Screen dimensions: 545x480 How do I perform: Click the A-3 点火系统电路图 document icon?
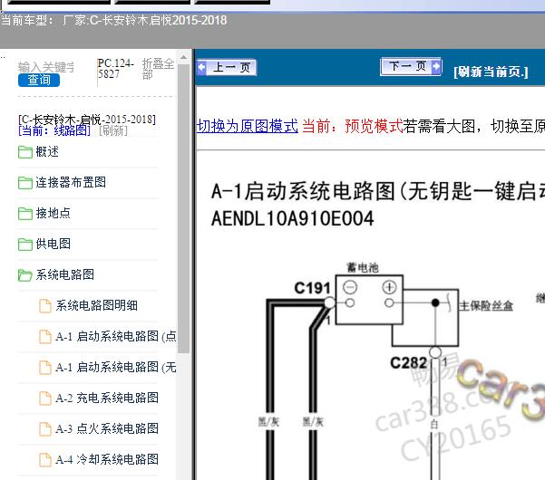point(45,428)
